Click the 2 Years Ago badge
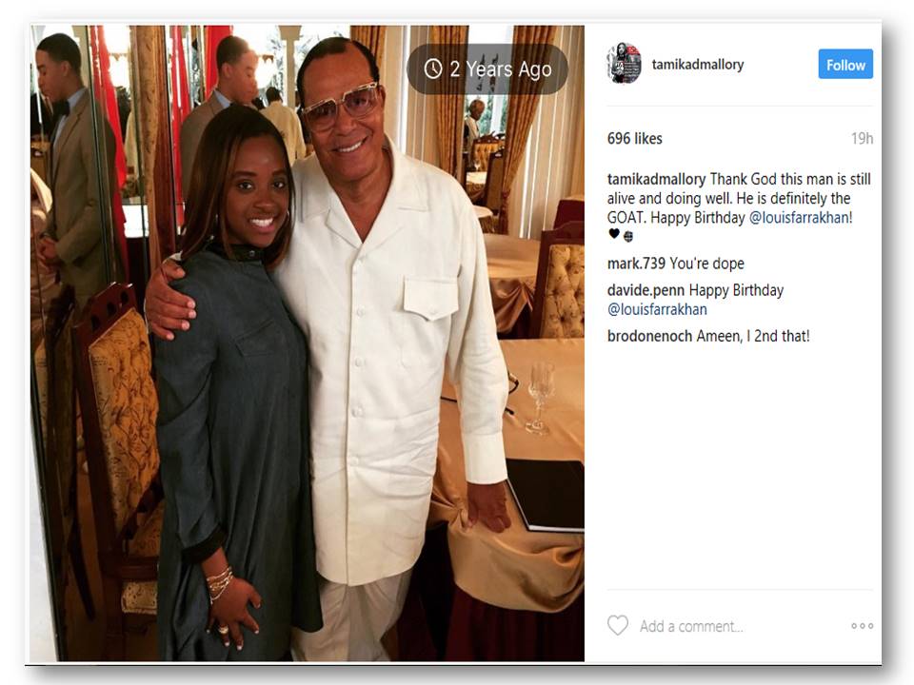This screenshot has width=914, height=685. [x=487, y=68]
